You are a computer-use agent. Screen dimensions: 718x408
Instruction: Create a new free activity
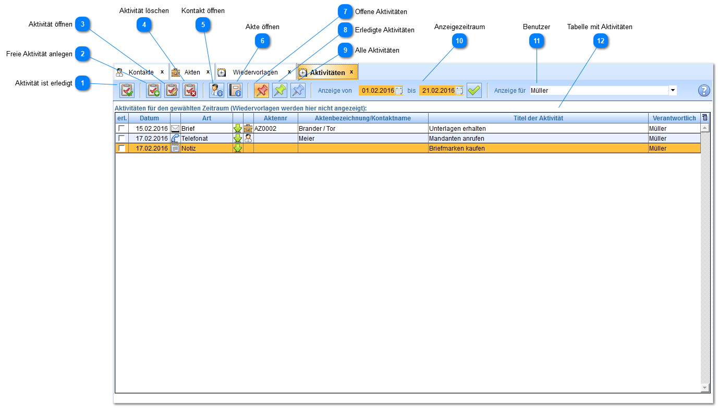pos(153,90)
